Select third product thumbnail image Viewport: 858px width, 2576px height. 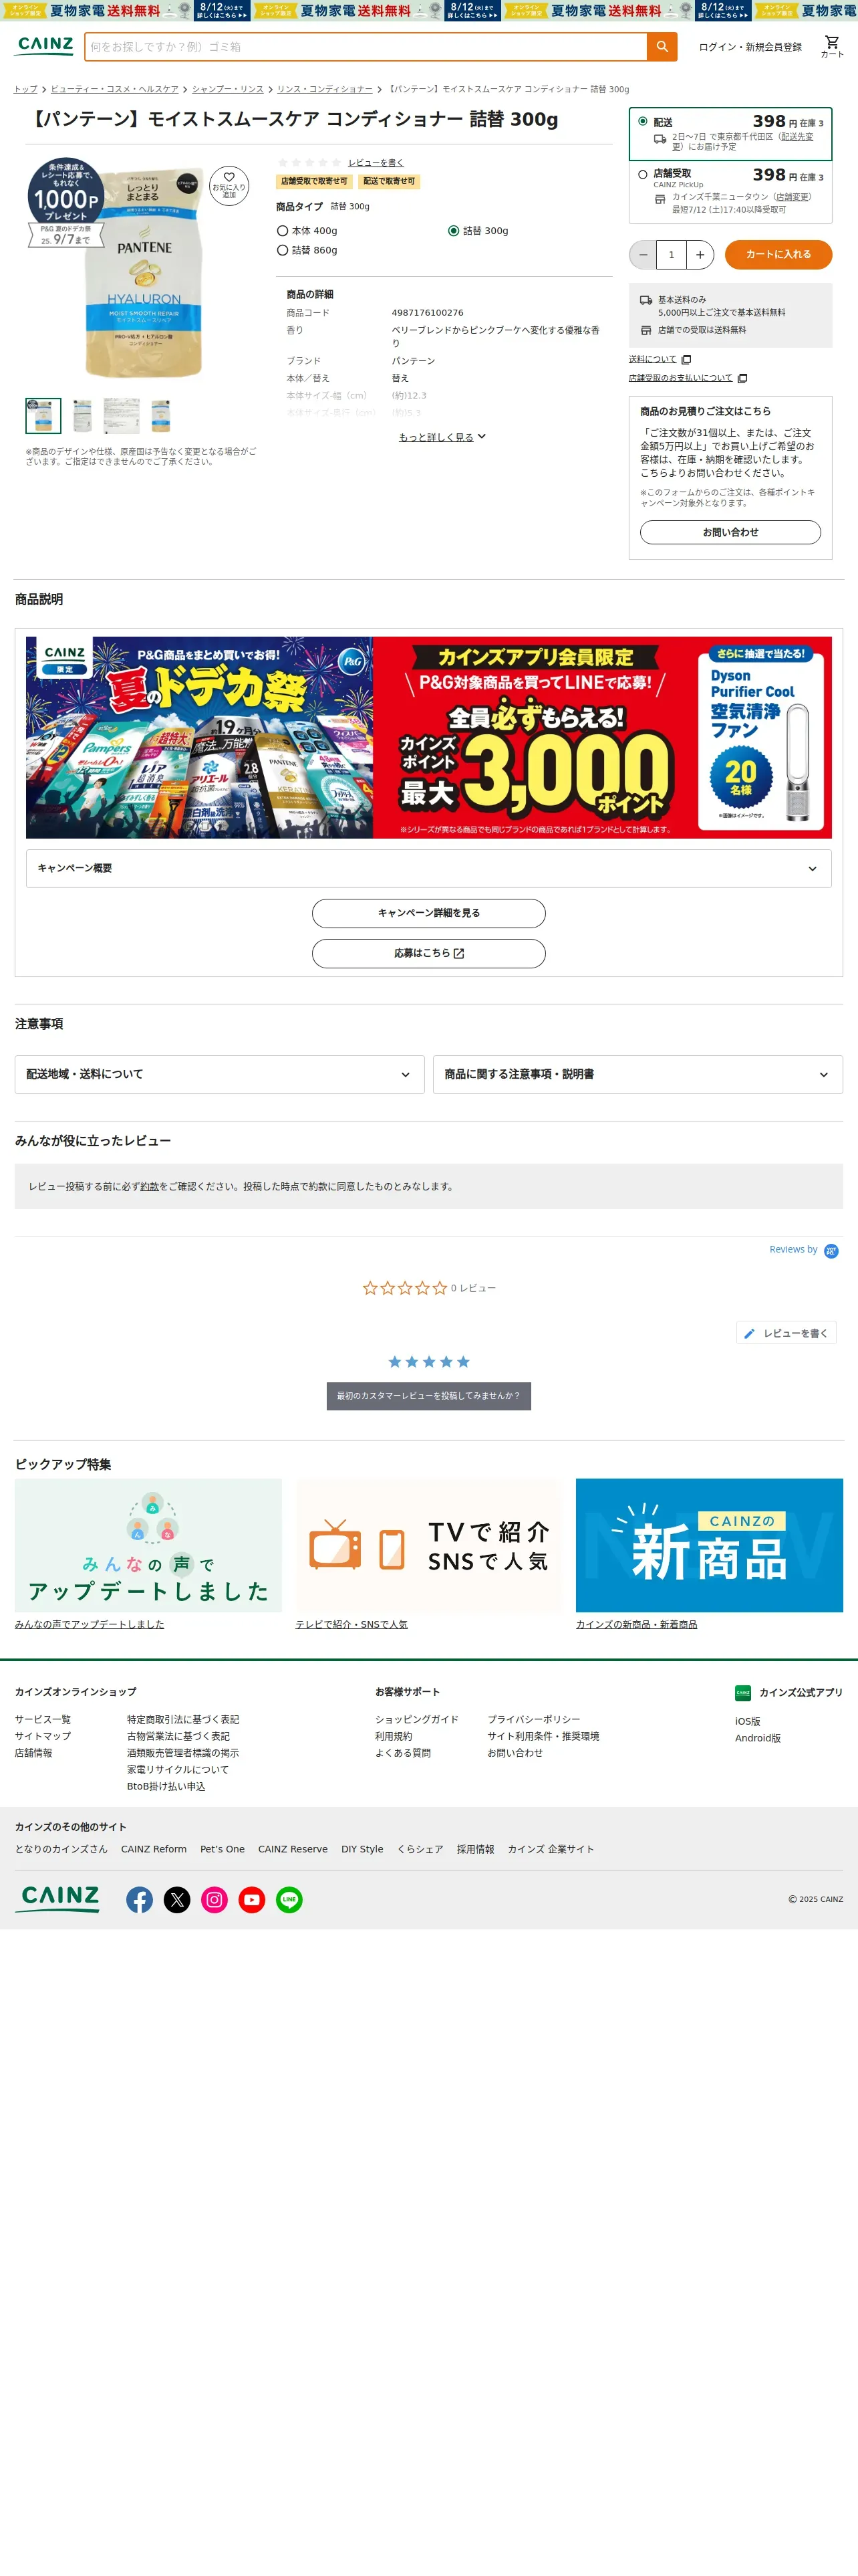(x=122, y=415)
